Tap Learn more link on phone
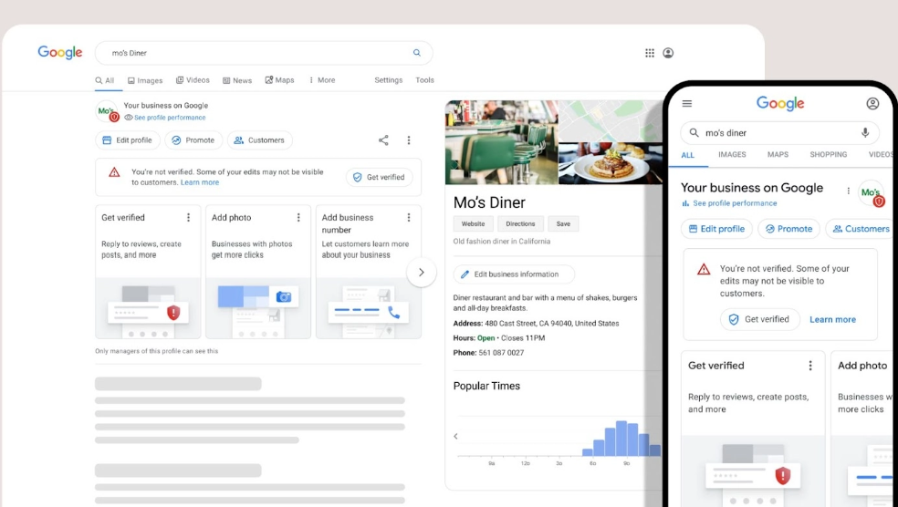The width and height of the screenshot is (898, 507). pyautogui.click(x=832, y=320)
